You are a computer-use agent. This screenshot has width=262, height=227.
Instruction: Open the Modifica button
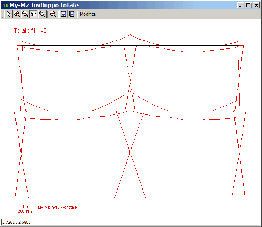[88, 14]
